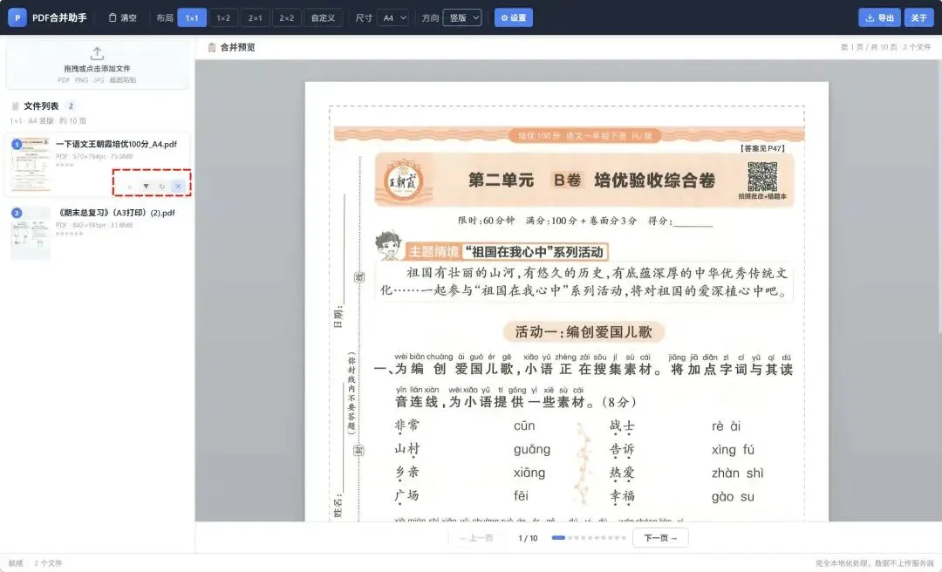942x572 pixels.
Task: Click the number 1 badge on first file
Action: pos(17,144)
